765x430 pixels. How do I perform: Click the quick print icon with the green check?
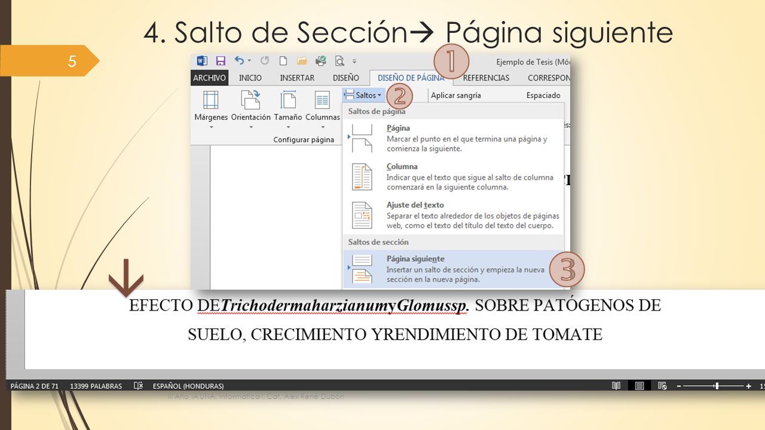(x=321, y=61)
